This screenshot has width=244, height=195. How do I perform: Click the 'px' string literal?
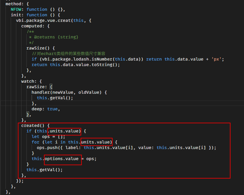(x=216, y=59)
